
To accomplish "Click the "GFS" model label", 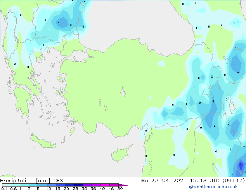I will point(58,181).
